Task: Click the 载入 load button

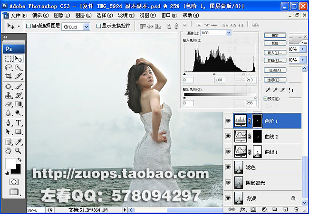Action: coord(275,53)
